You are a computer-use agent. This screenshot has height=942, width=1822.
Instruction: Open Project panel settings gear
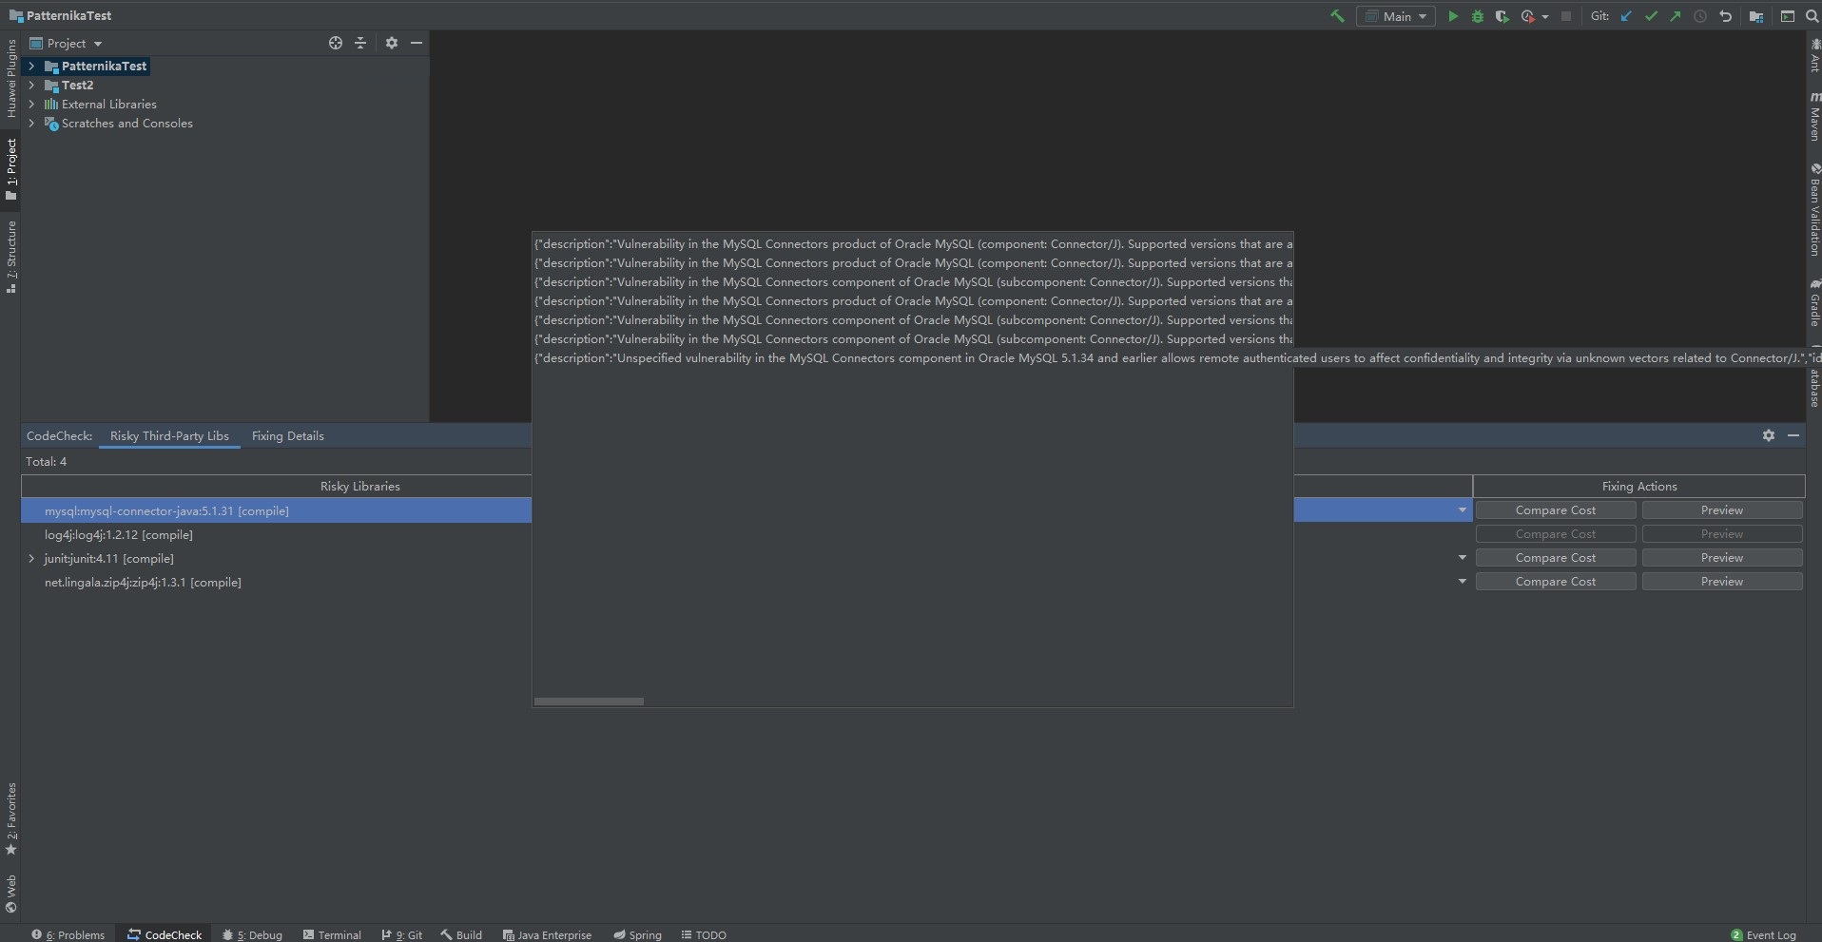(392, 43)
